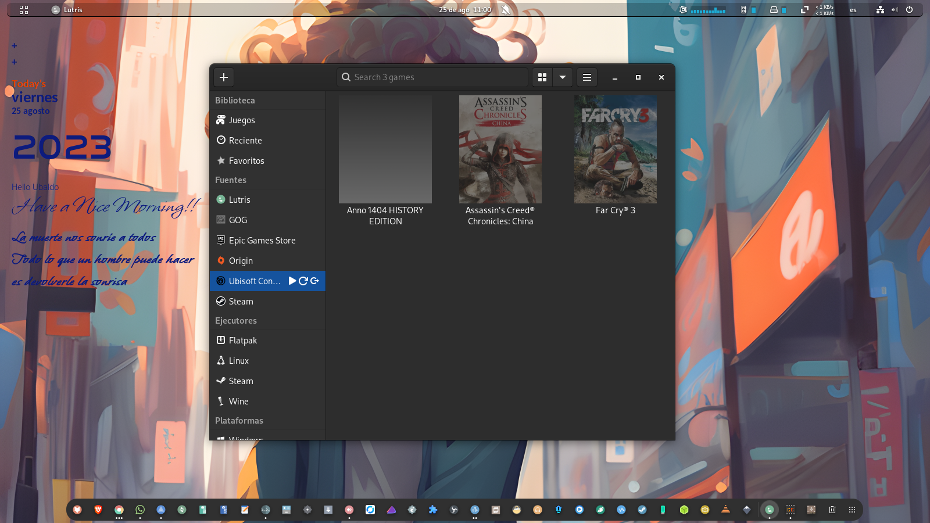Click the Far Cry® 3 title

coord(616,210)
